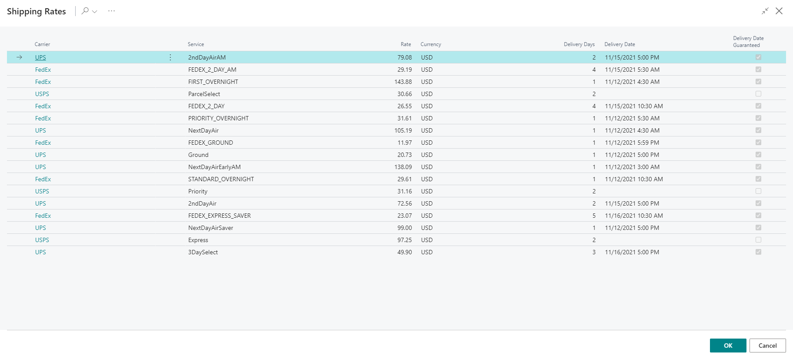
Task: Open UPS link for NextDayAir row
Action: (40, 130)
